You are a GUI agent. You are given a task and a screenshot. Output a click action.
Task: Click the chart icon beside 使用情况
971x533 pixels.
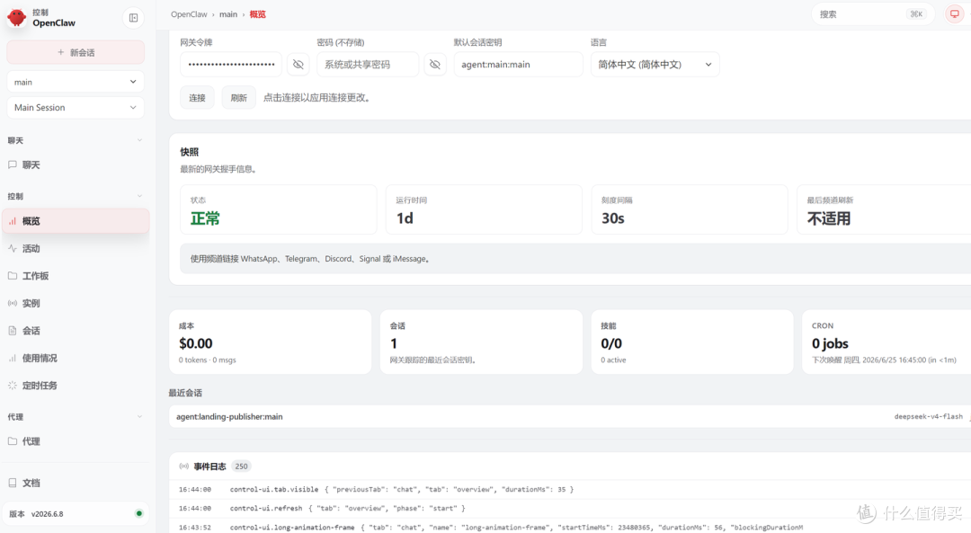pos(13,359)
